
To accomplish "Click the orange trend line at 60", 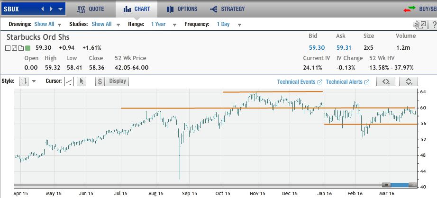I will tap(268, 108).
